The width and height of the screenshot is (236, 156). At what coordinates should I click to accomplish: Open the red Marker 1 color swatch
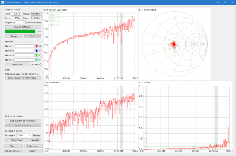tap(37, 46)
